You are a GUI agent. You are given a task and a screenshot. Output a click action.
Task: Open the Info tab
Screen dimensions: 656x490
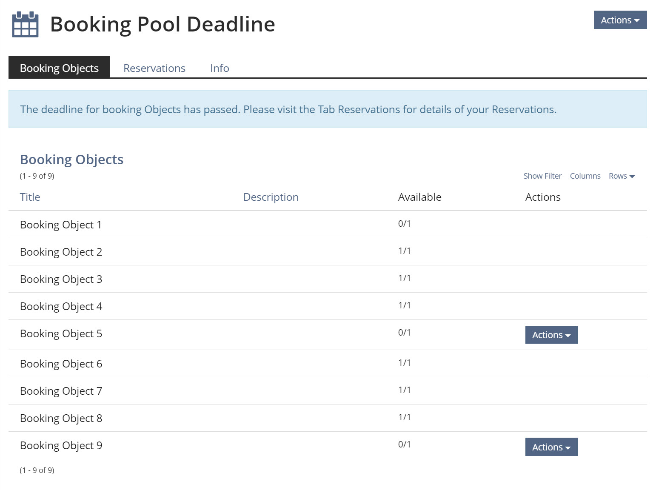point(220,68)
